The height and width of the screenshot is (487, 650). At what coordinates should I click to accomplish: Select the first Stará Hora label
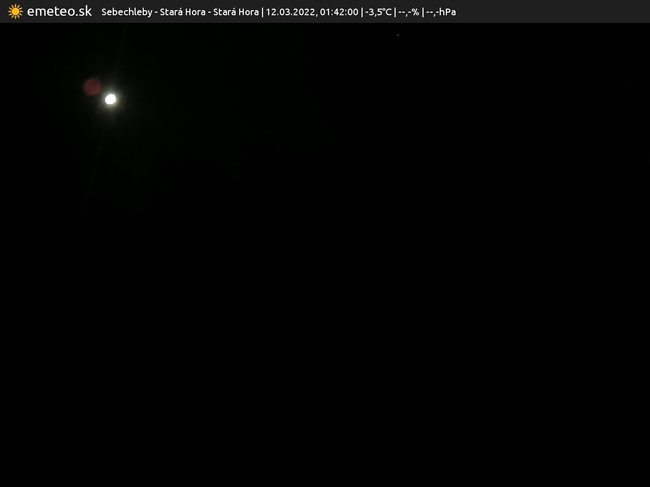click(x=182, y=12)
